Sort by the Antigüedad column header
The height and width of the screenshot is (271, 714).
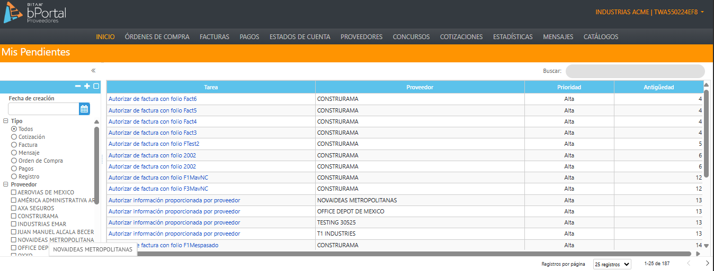[659, 87]
